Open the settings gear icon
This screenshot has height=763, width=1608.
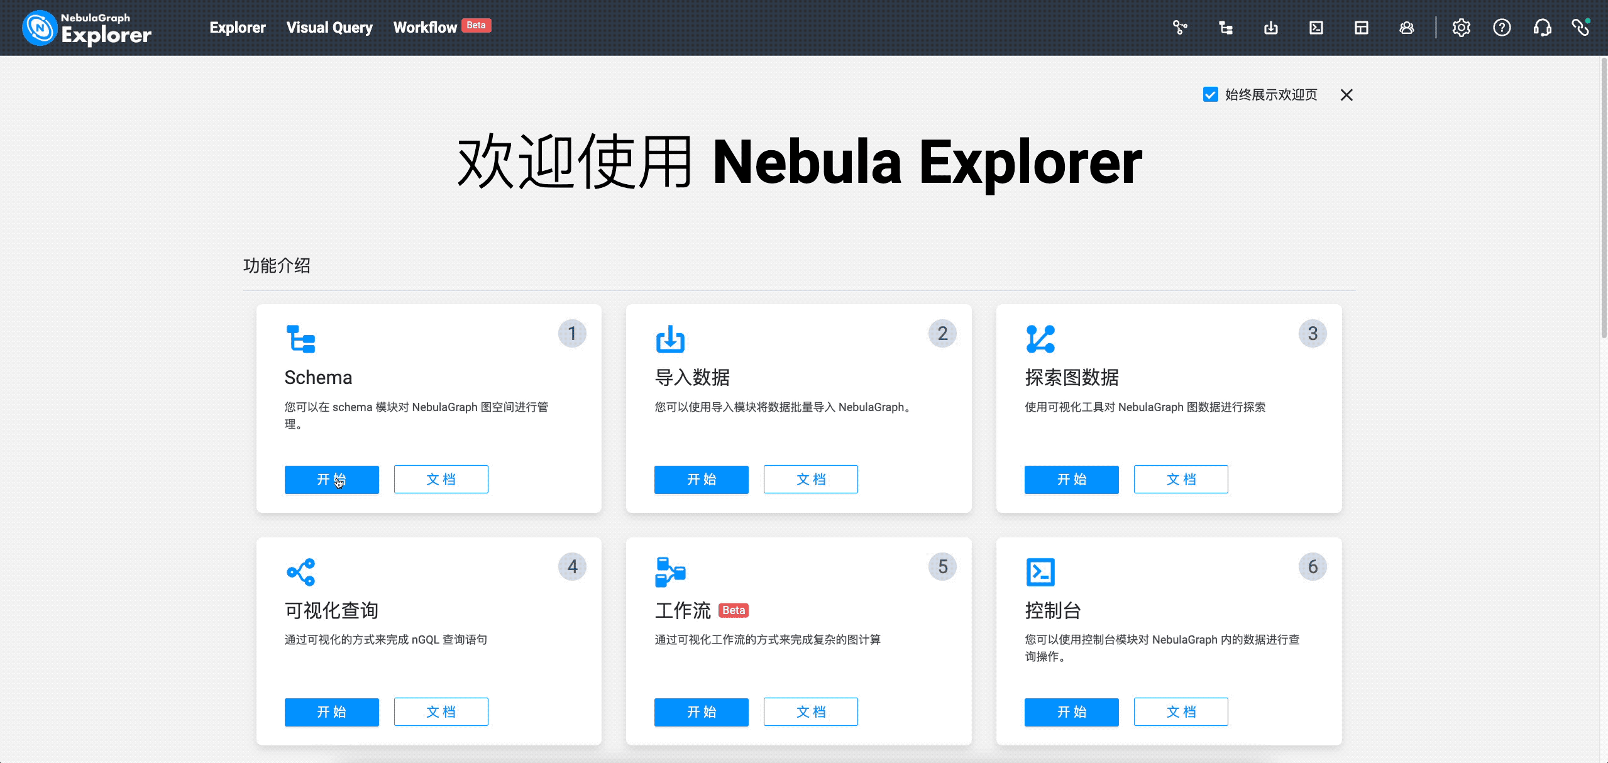click(x=1461, y=28)
